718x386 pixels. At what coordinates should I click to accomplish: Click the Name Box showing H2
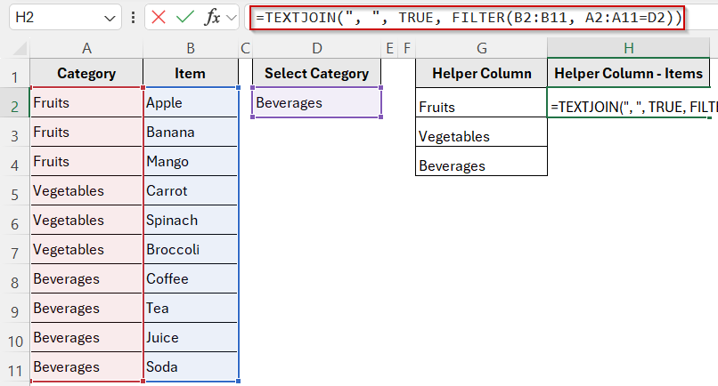65,18
